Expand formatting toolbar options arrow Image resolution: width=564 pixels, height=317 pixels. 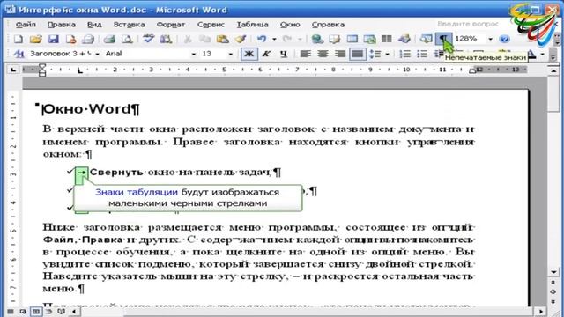tap(553, 55)
